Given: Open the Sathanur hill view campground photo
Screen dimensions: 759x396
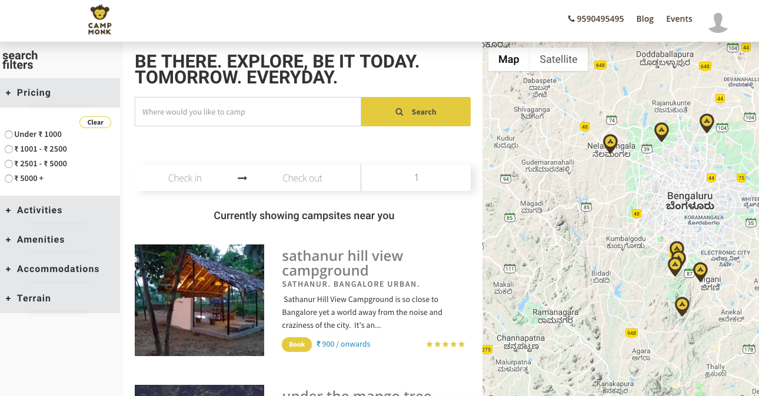Looking at the screenshot, I should (199, 300).
